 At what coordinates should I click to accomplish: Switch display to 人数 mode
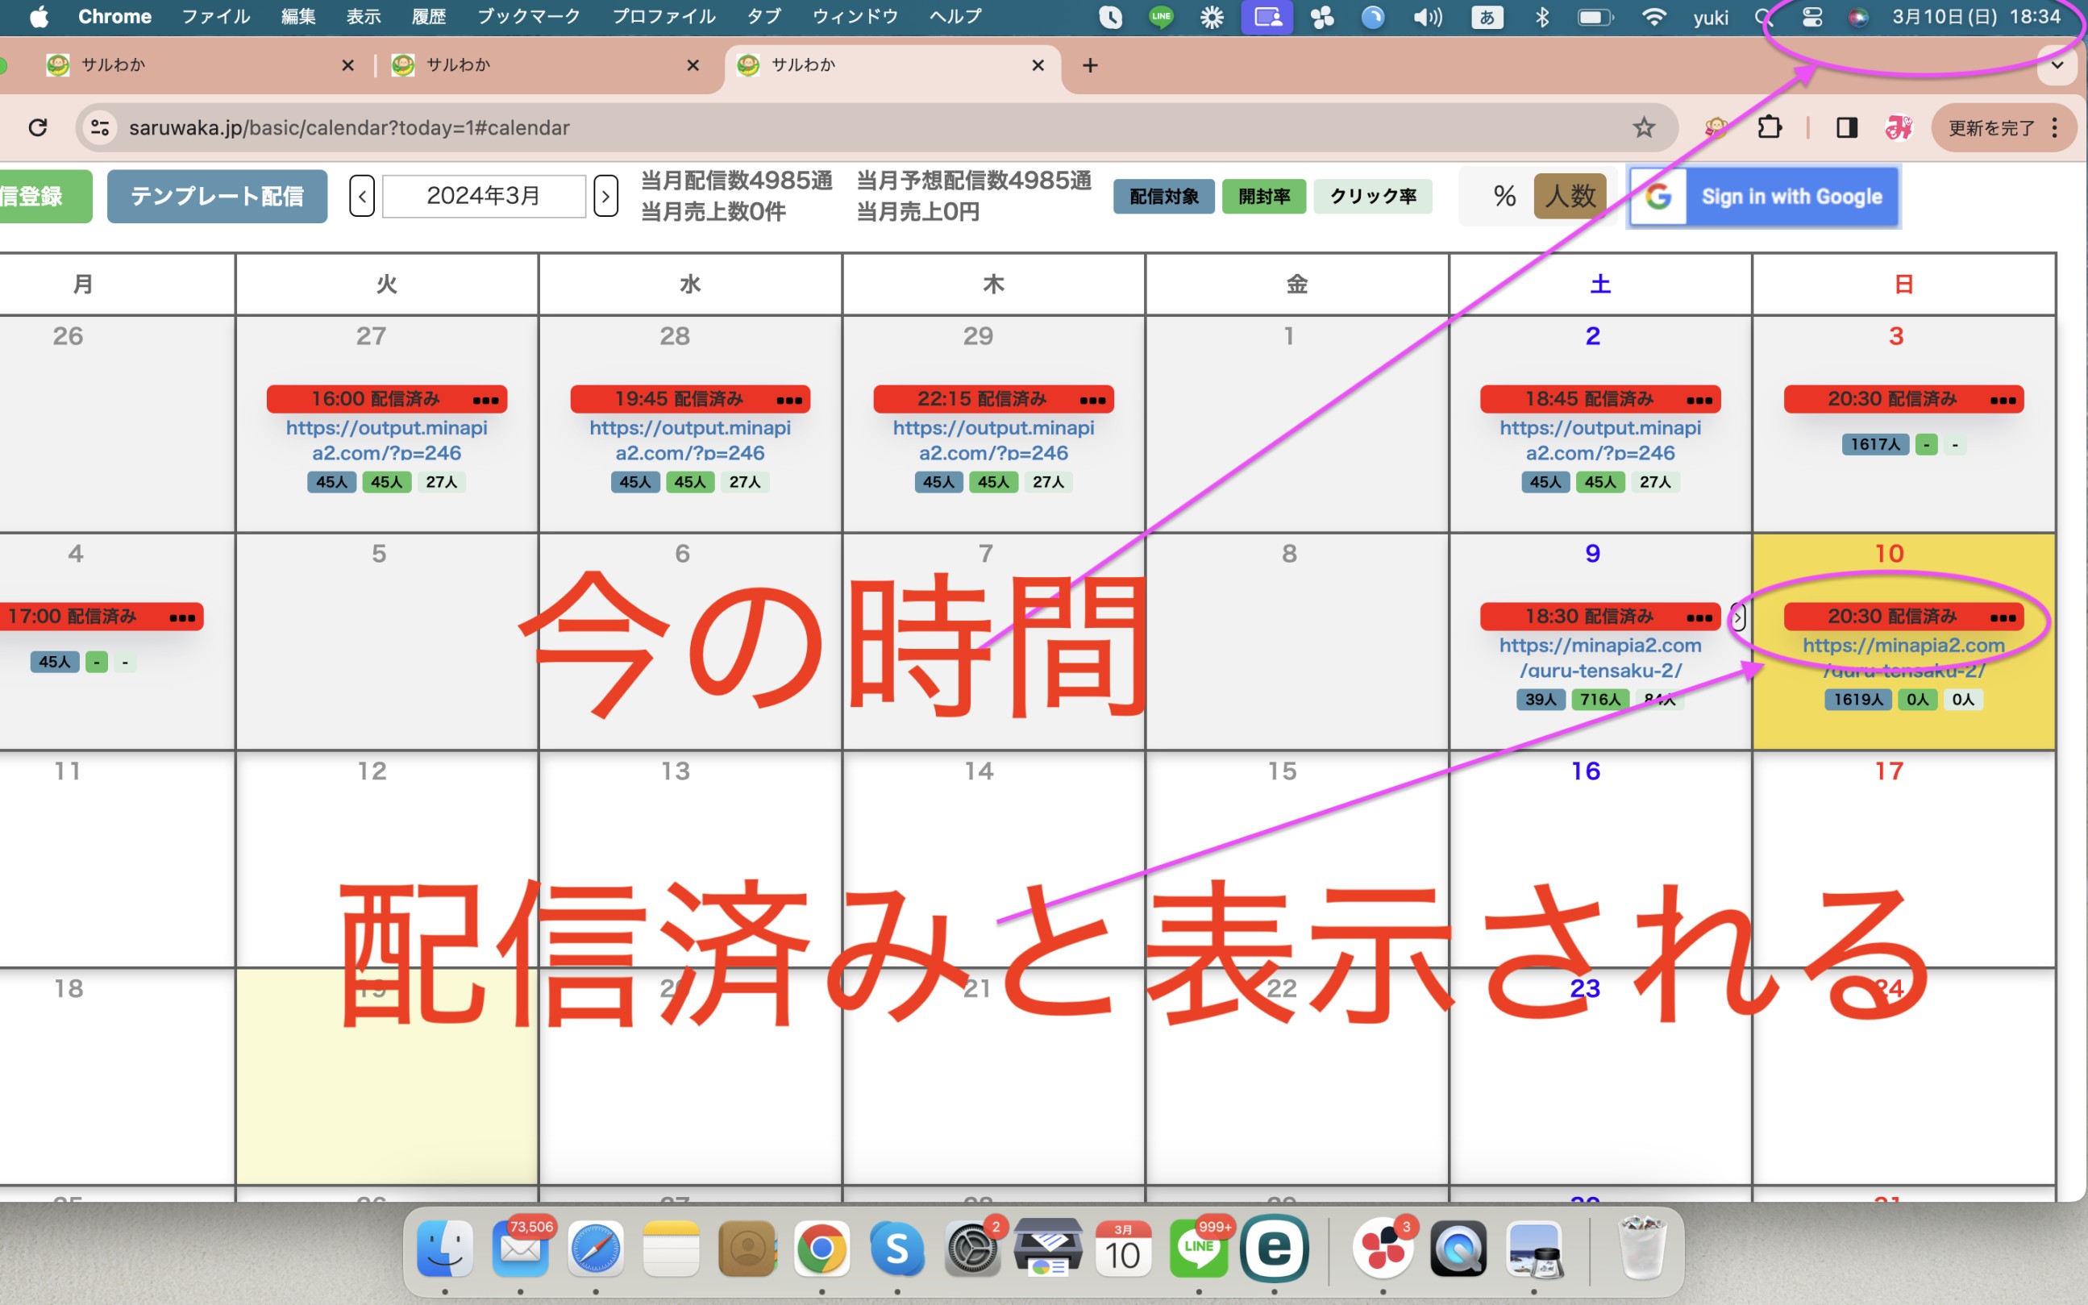tap(1570, 197)
